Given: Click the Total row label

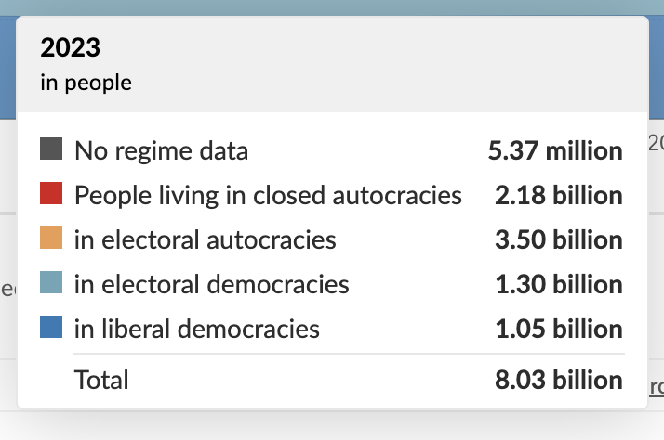Looking at the screenshot, I should [x=101, y=380].
